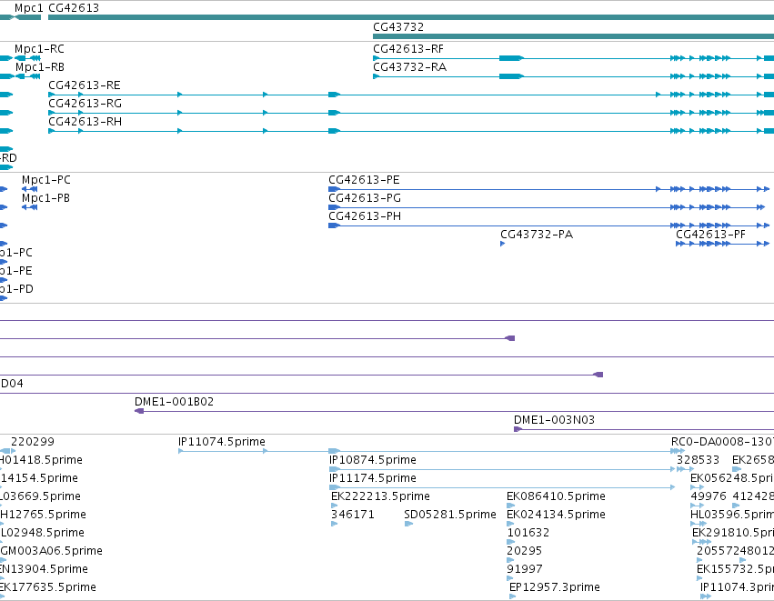Select the EP12957.3prime EST label
The width and height of the screenshot is (774, 601).
555,587
